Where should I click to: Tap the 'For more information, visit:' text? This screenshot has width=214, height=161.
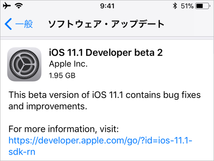coord(63,129)
